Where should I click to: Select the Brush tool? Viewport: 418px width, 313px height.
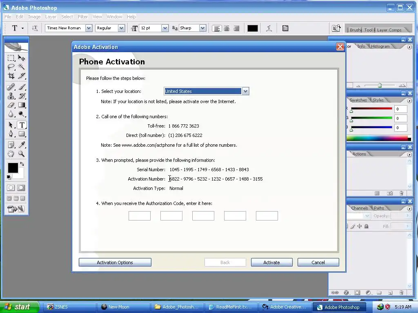tap(22, 87)
